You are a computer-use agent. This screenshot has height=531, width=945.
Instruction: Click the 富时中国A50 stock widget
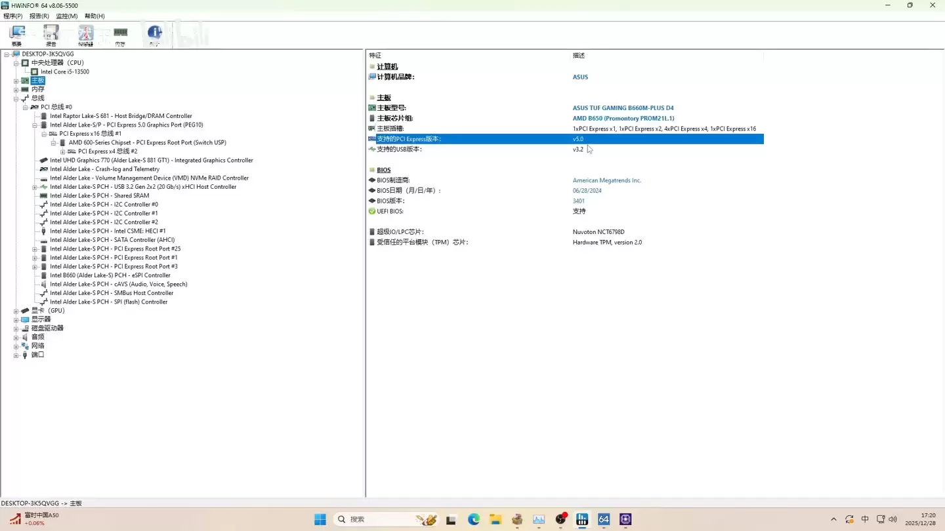coord(36,518)
